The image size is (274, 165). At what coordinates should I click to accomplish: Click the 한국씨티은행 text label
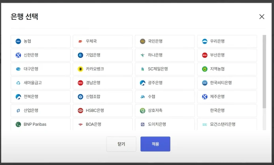[x=221, y=83]
